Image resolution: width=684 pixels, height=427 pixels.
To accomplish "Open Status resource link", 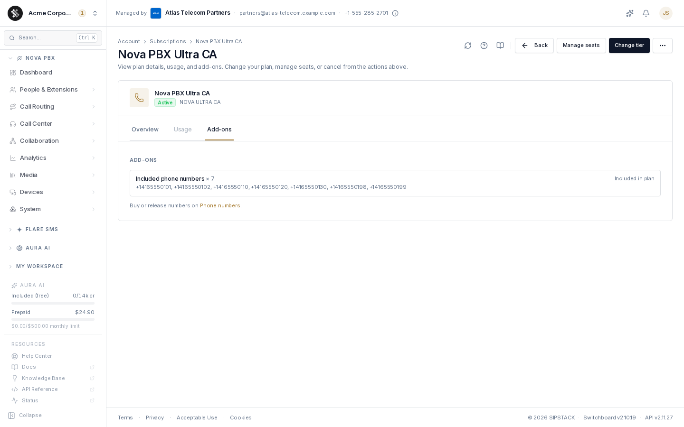I will tap(53, 400).
